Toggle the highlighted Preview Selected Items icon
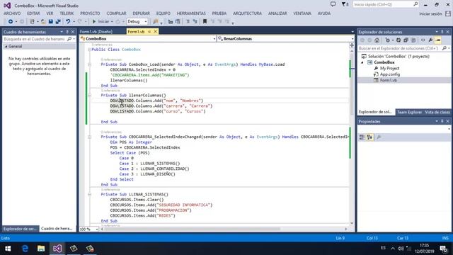Screen dimensions: 453x255 click(x=438, y=40)
